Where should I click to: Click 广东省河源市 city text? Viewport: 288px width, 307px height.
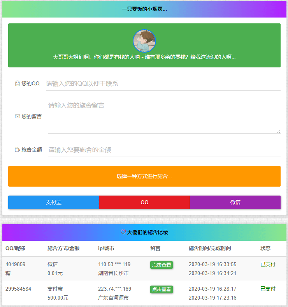(114, 298)
